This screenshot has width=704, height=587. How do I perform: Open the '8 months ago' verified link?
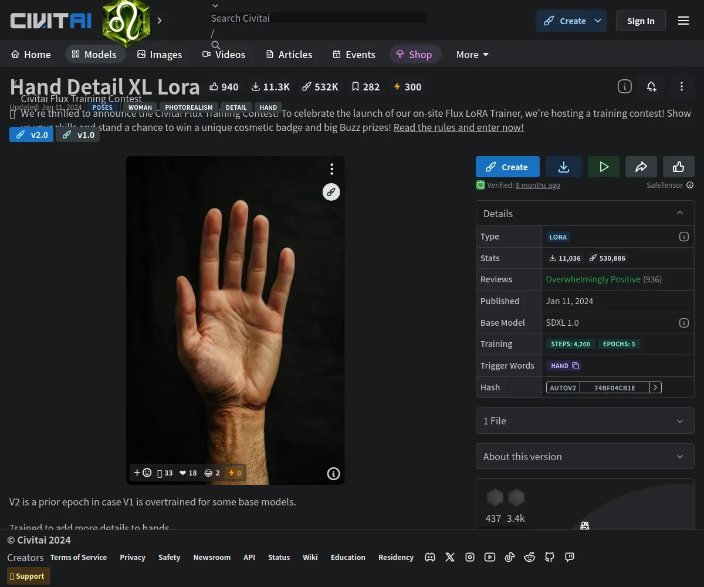[x=538, y=185]
